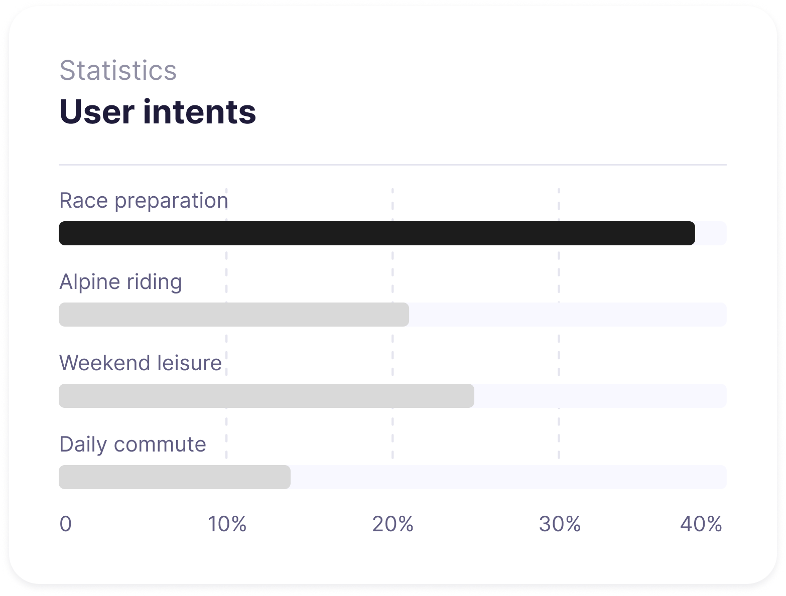786x596 pixels.
Task: Click the black Race preparation bar
Action: (376, 233)
